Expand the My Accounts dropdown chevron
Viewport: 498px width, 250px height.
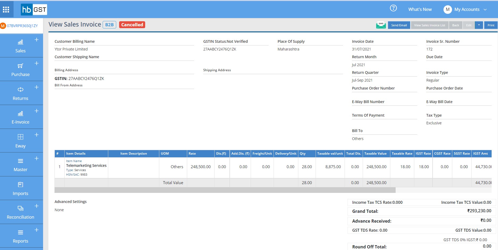(x=485, y=10)
